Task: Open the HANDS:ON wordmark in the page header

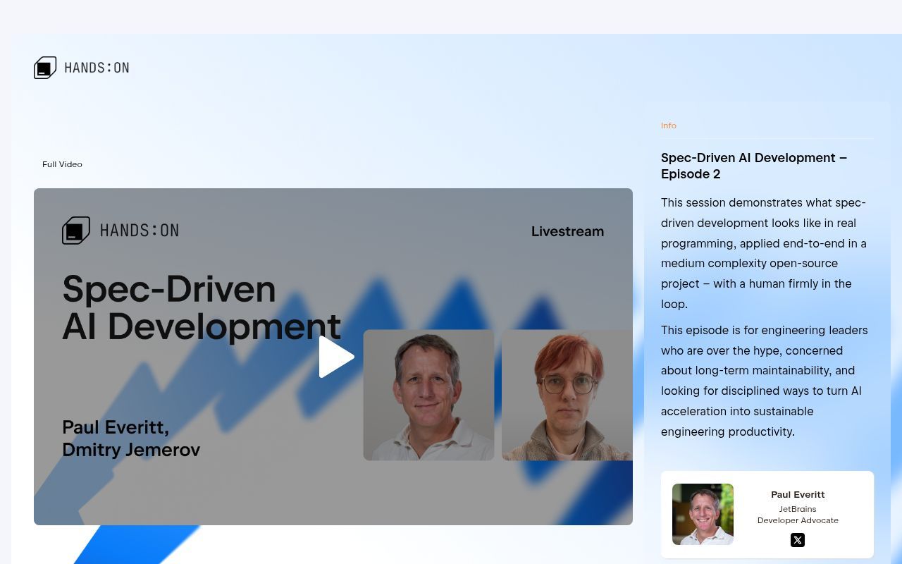Action: click(x=97, y=68)
